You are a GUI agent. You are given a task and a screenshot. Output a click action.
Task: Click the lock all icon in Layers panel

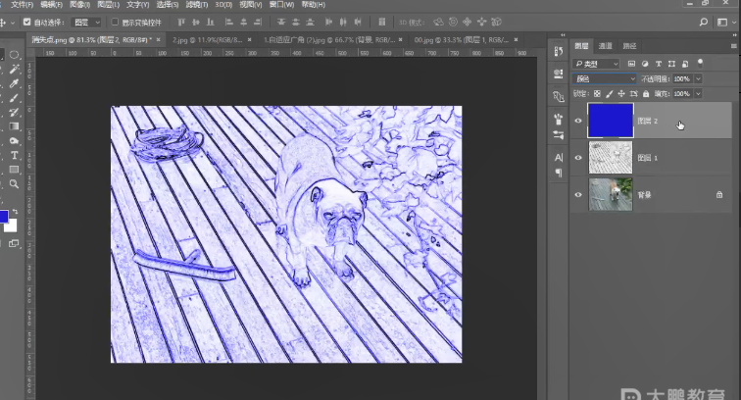coord(644,94)
